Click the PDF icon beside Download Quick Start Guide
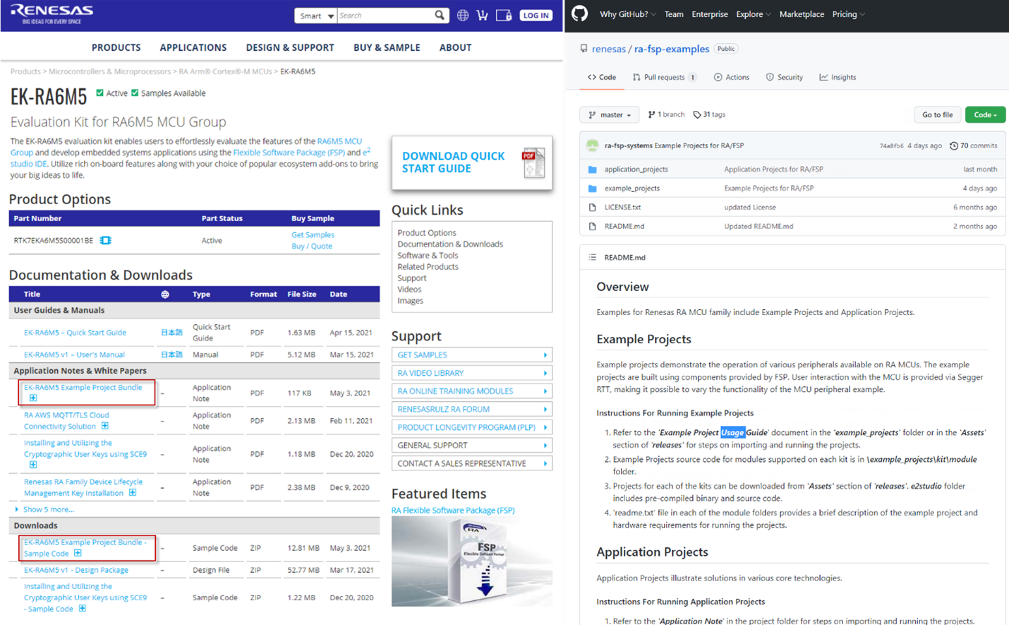The width and height of the screenshot is (1009, 625). 534,162
